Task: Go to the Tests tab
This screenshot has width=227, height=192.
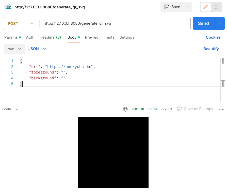Action: (x=109, y=37)
